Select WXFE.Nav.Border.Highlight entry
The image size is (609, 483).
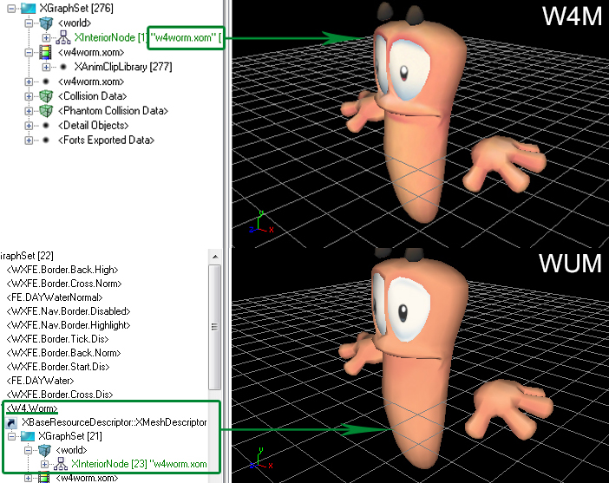tap(69, 325)
